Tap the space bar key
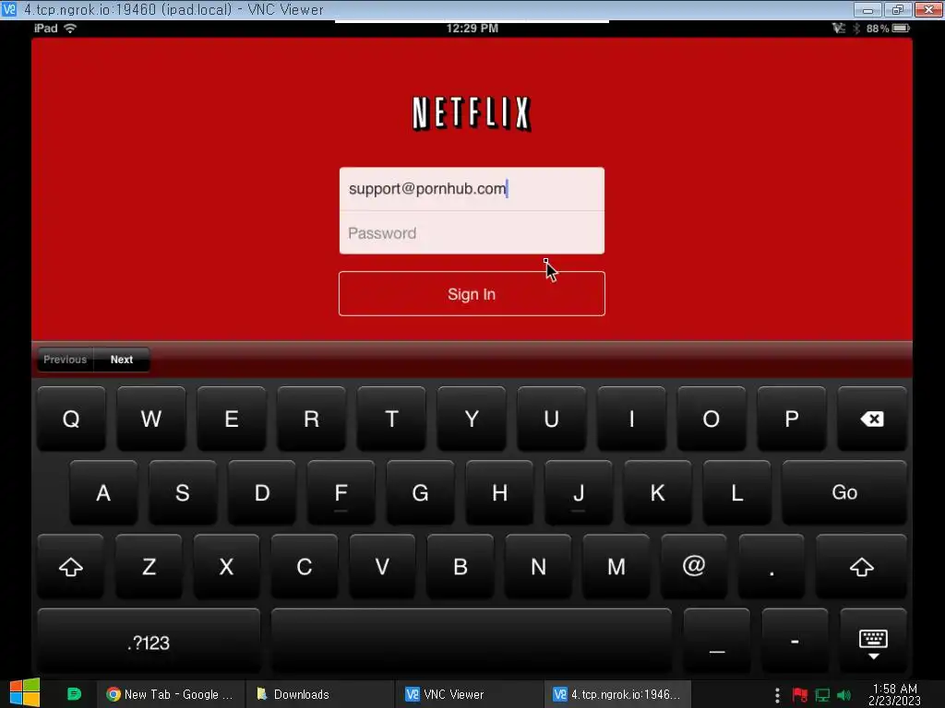Screen dimensions: 945x708 [x=472, y=642]
